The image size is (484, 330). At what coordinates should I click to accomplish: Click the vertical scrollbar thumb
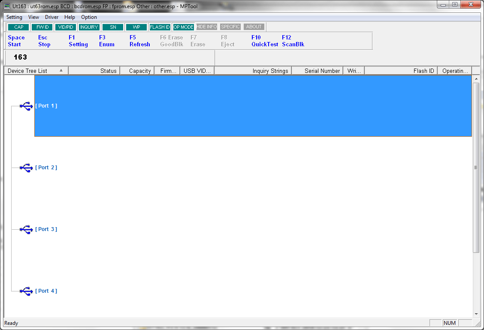point(476,167)
